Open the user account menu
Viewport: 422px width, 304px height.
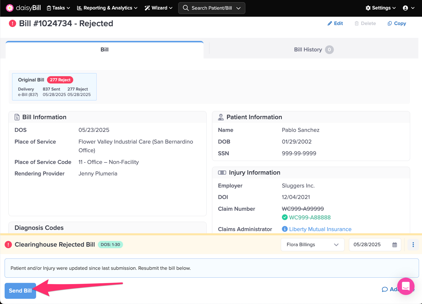click(x=409, y=8)
